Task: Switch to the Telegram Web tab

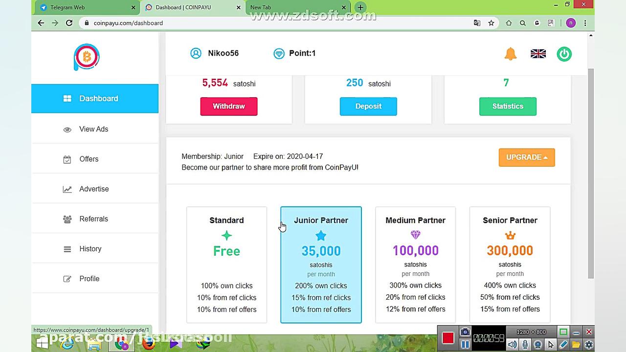Action: (x=87, y=7)
